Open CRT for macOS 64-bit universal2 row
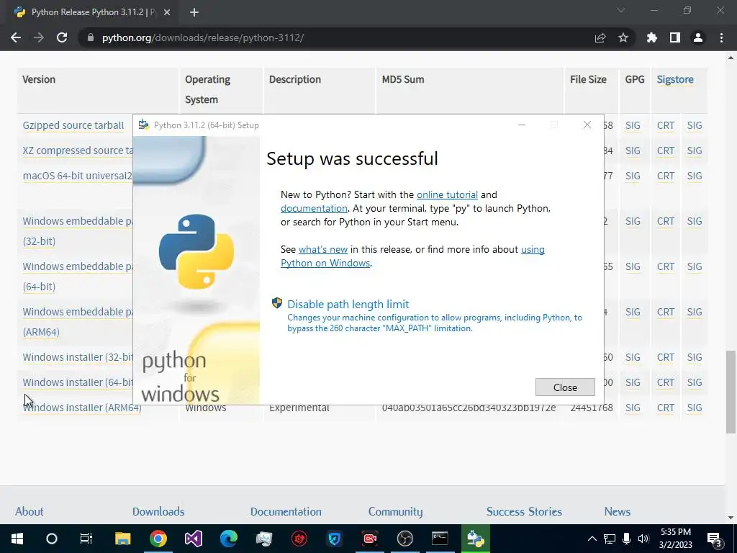This screenshot has width=737, height=553. click(x=666, y=176)
